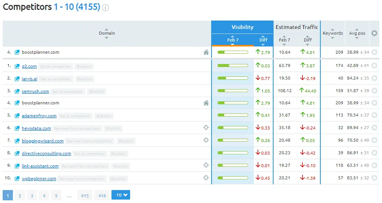Click the info icon beside Competitors heading
The height and width of the screenshot is (203, 382).
105,8
